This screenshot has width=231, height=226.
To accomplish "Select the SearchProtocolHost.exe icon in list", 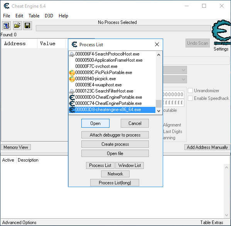I will click(x=72, y=54).
